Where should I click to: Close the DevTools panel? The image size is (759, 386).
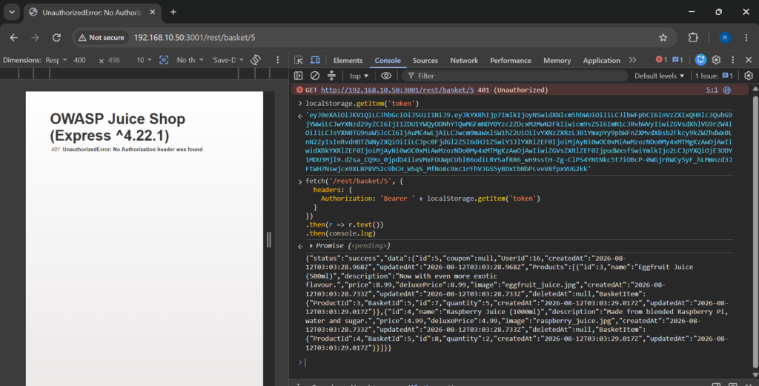coord(749,59)
